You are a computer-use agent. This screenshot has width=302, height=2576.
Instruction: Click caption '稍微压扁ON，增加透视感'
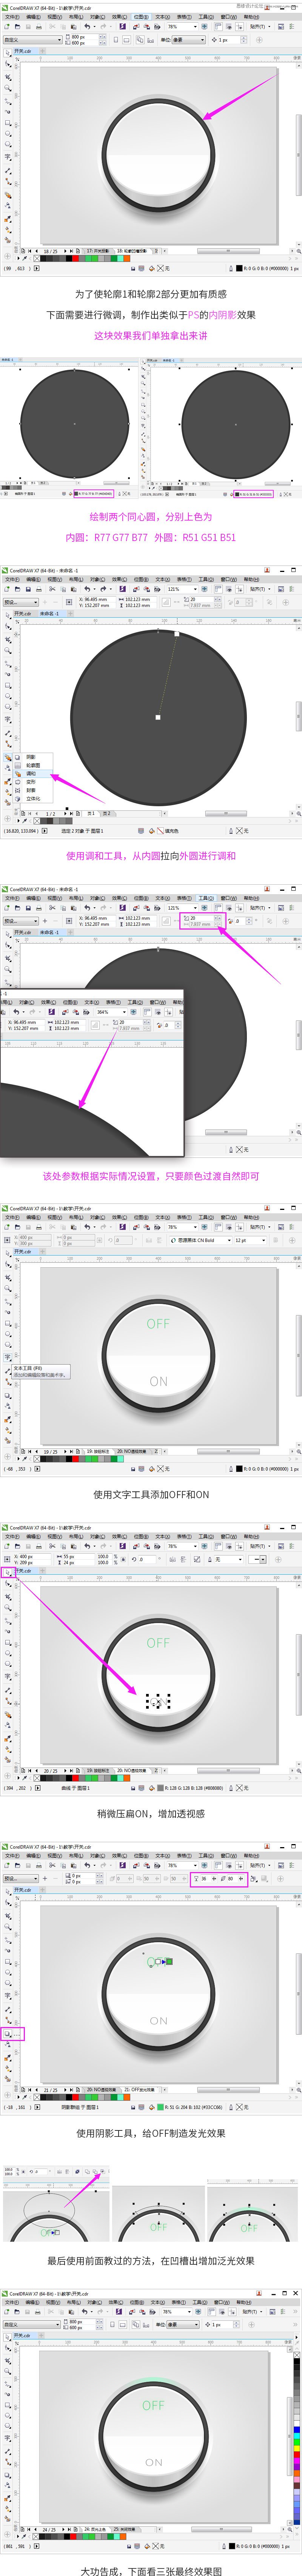(151, 1813)
